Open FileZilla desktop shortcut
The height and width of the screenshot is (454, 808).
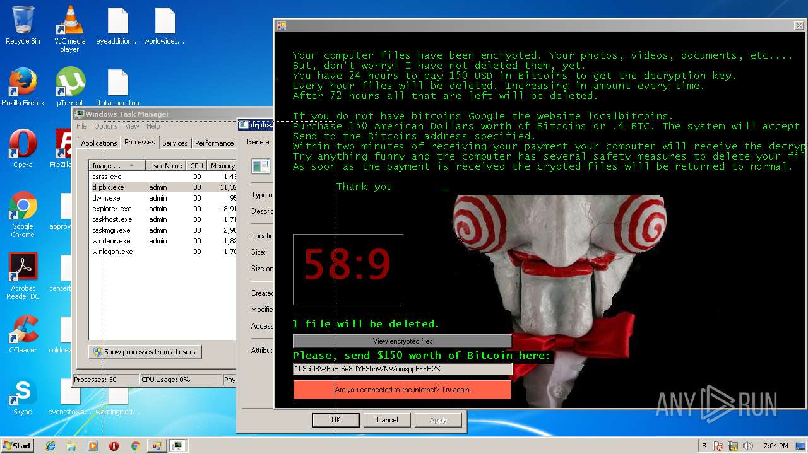coord(62,148)
